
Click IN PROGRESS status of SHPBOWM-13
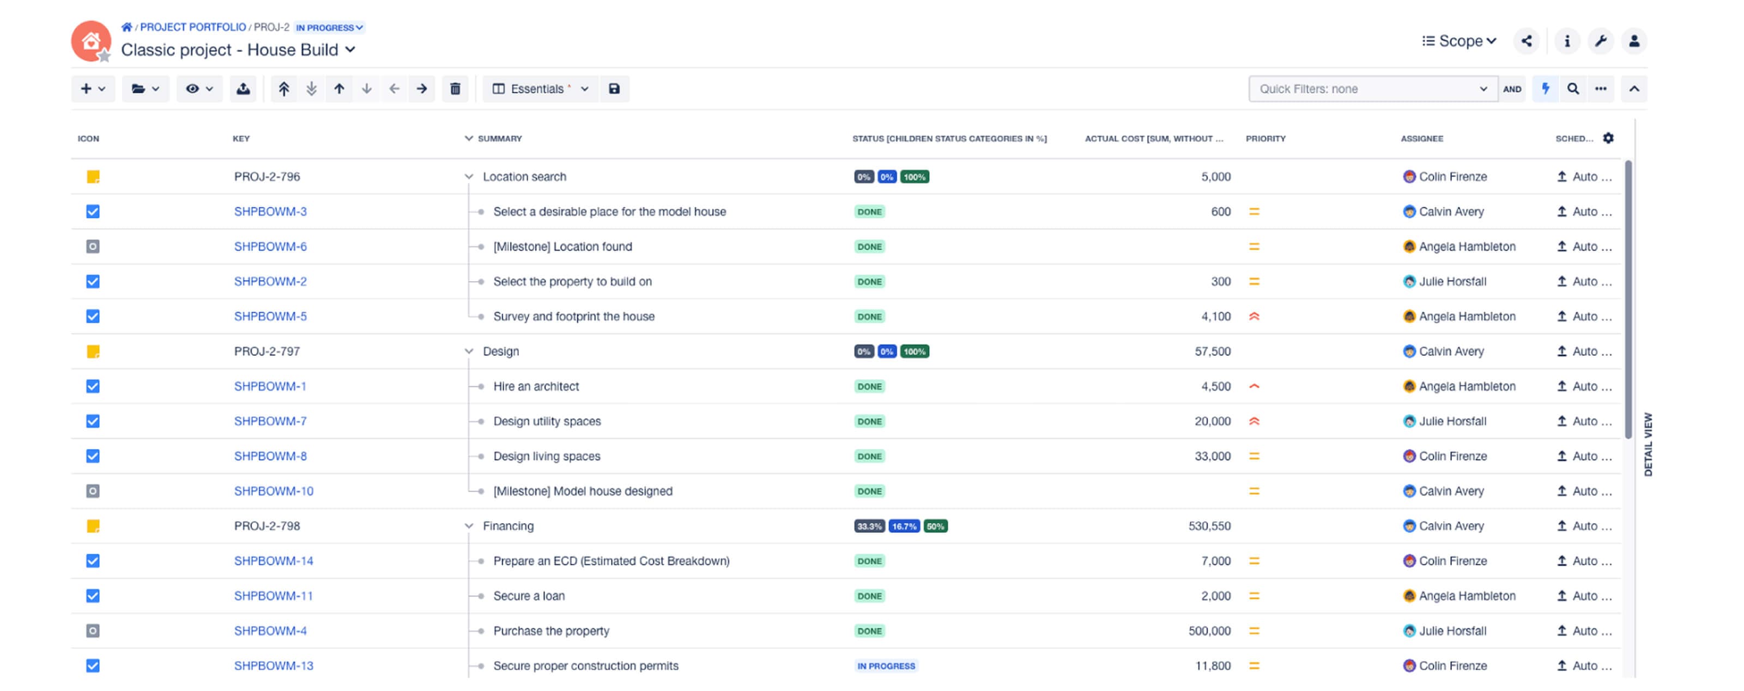(886, 666)
